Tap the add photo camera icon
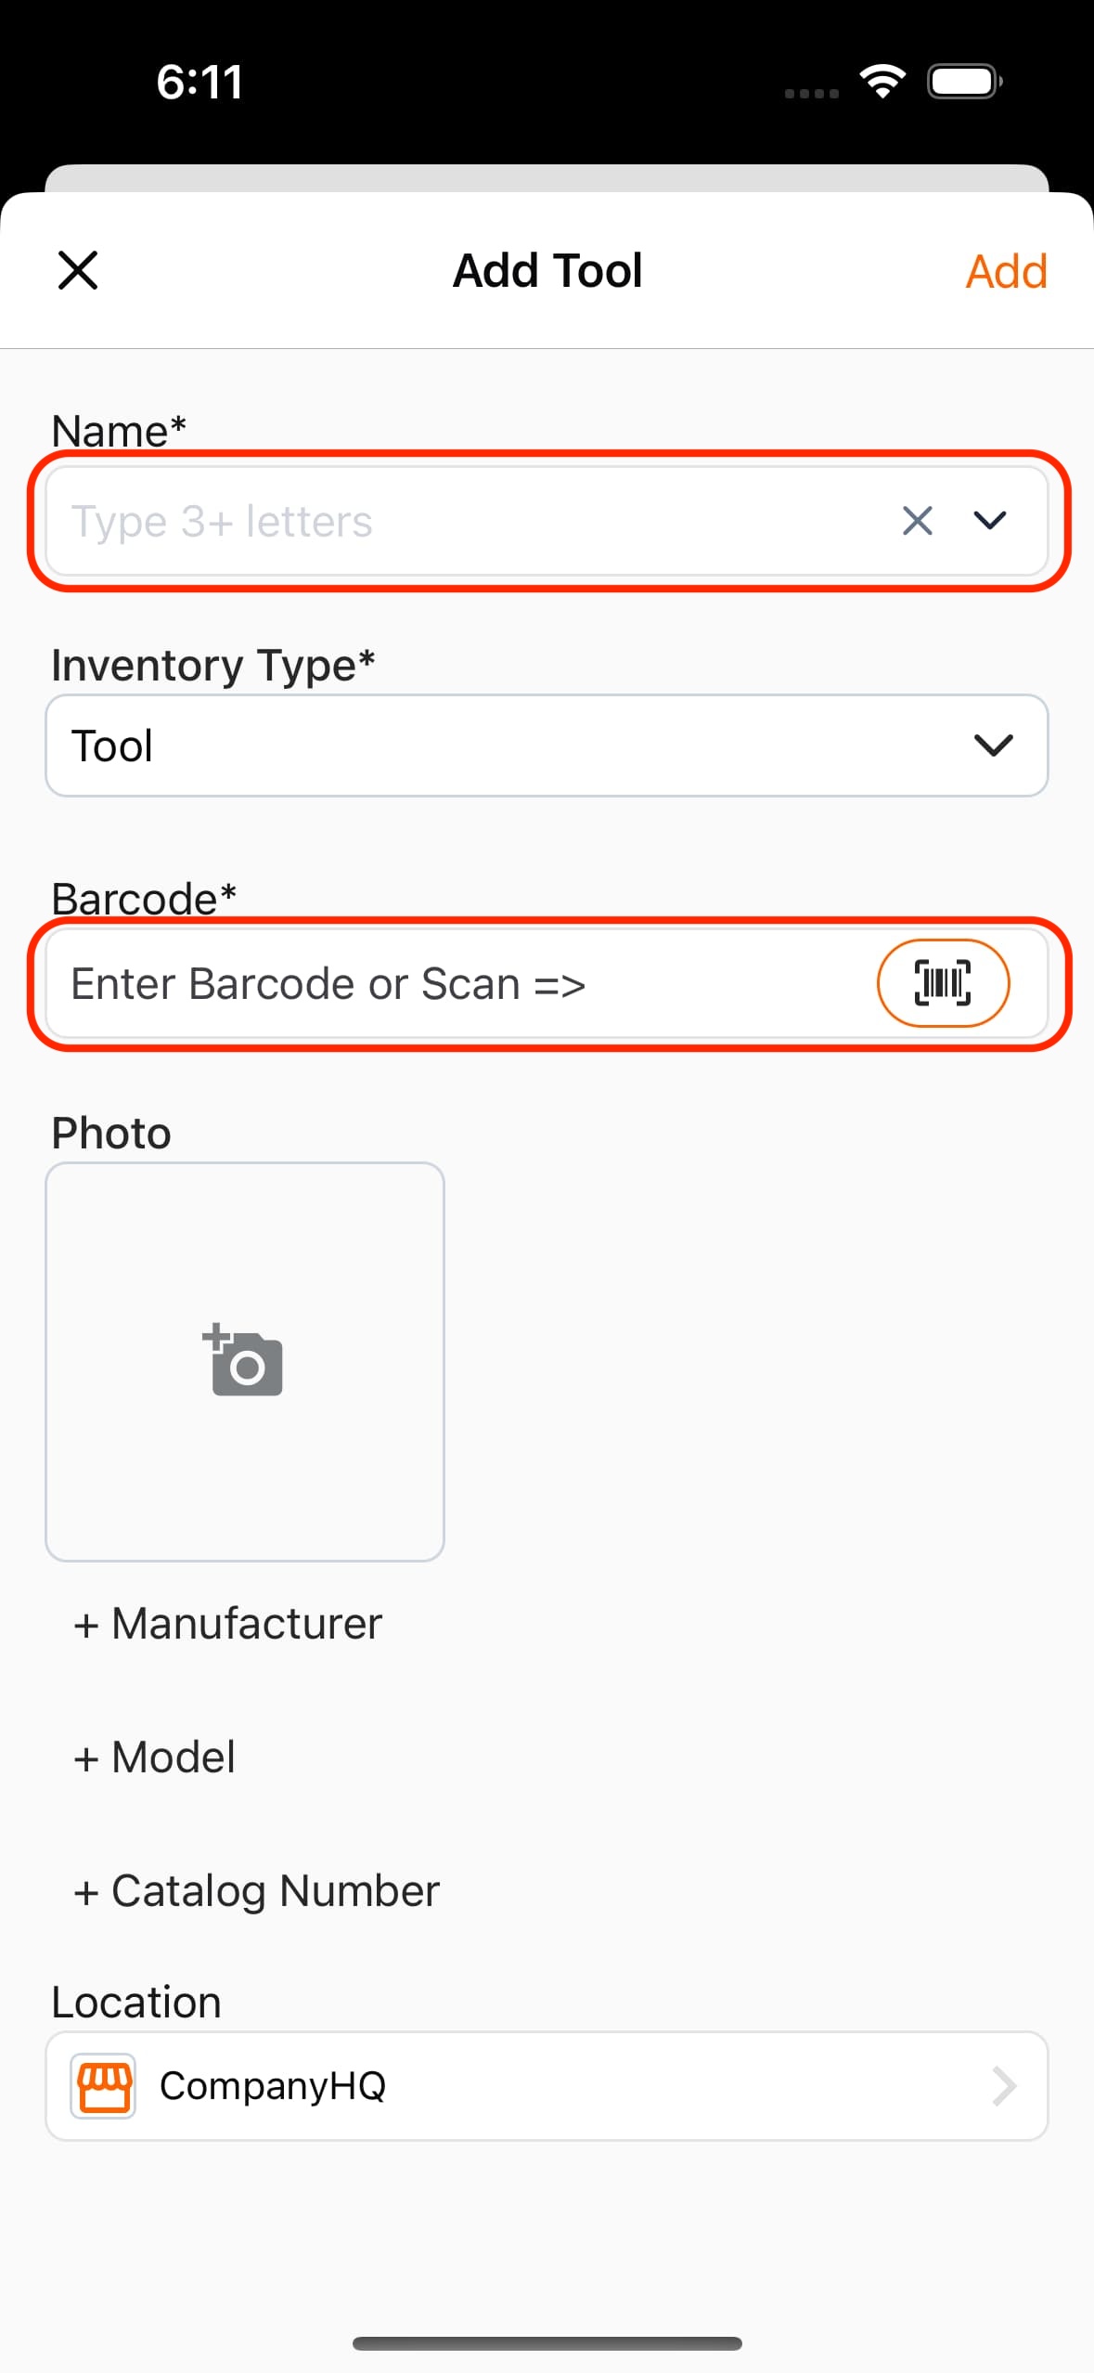The image size is (1094, 2373). tap(243, 1360)
